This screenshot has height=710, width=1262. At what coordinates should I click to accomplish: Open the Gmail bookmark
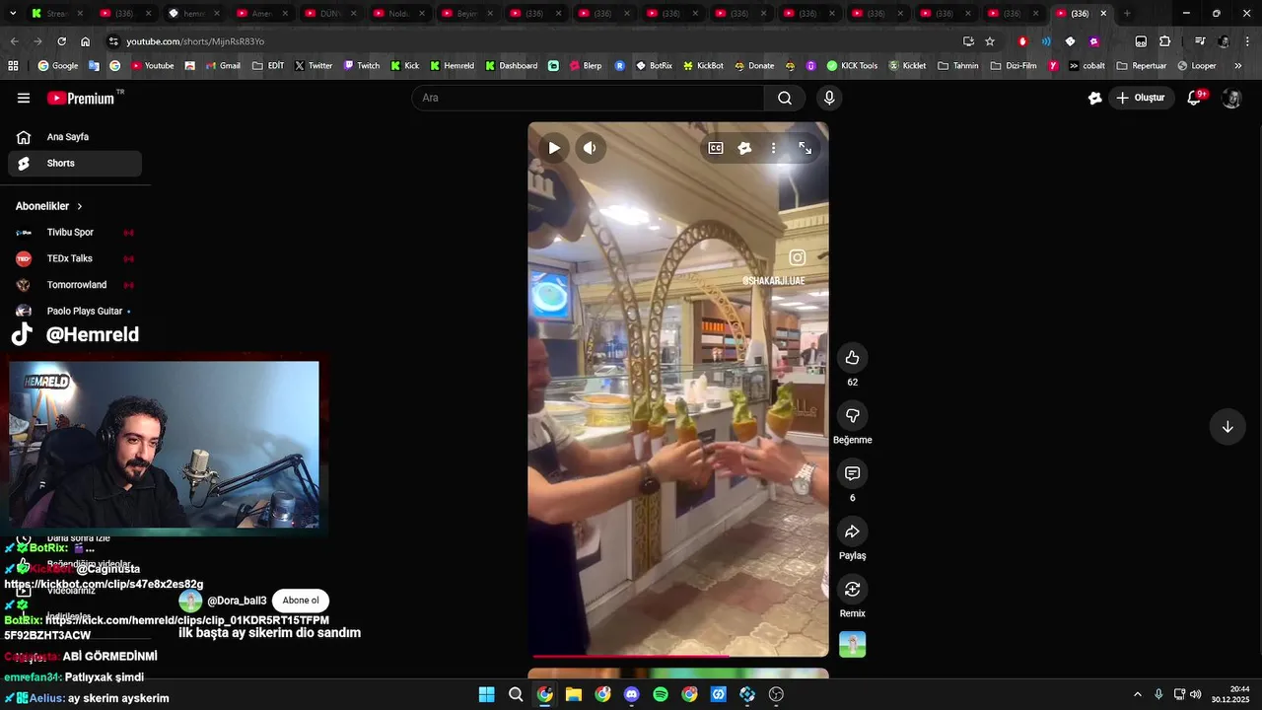pyautogui.click(x=222, y=66)
